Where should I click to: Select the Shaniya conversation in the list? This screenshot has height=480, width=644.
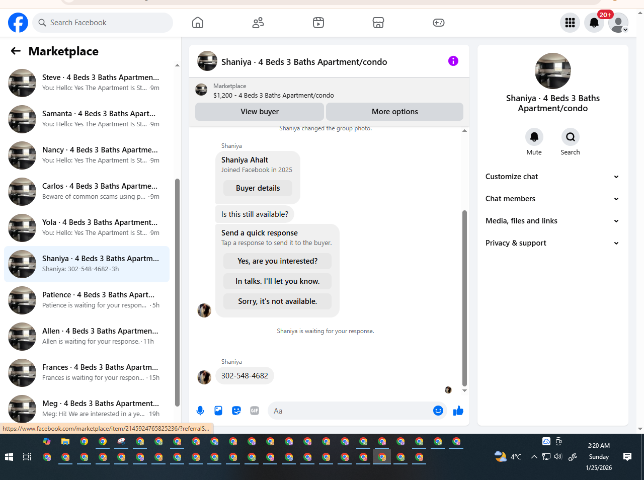click(87, 264)
